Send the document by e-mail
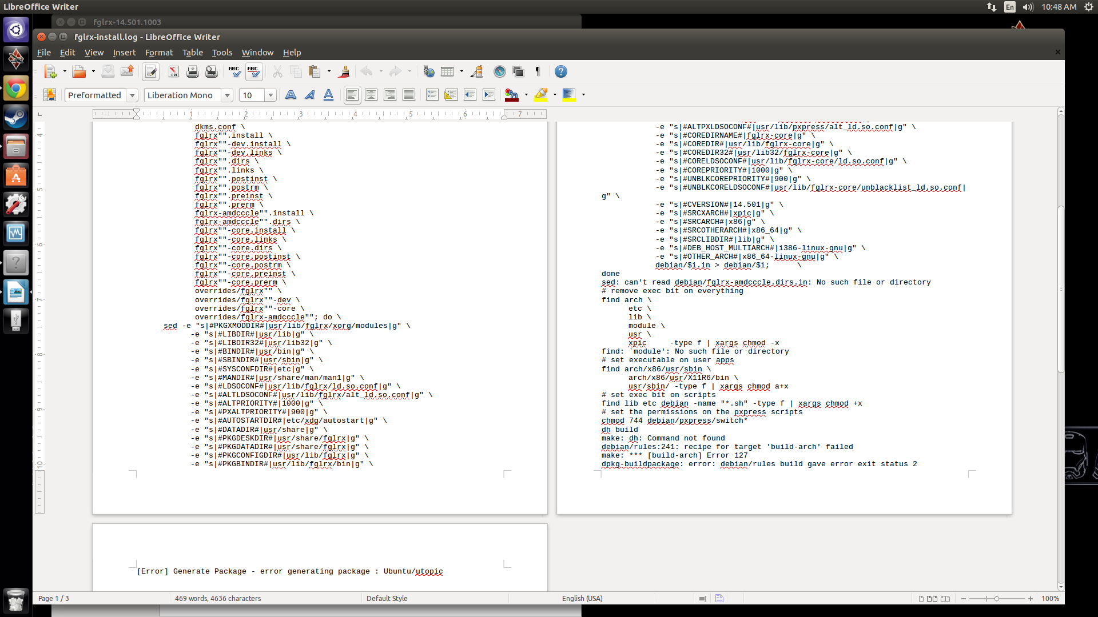Viewport: 1098px width, 617px height. [127, 72]
